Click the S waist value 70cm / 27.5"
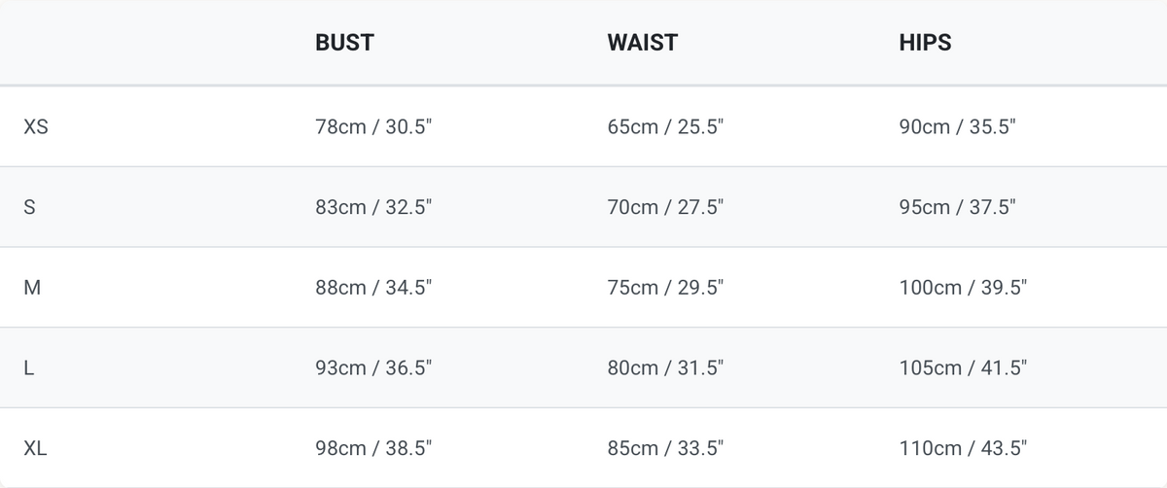The height and width of the screenshot is (488, 1167). [x=665, y=207]
